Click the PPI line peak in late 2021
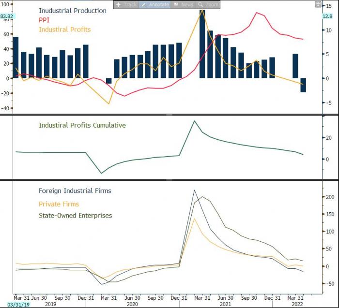Viewport: 339px width, 308px height. (x=257, y=13)
